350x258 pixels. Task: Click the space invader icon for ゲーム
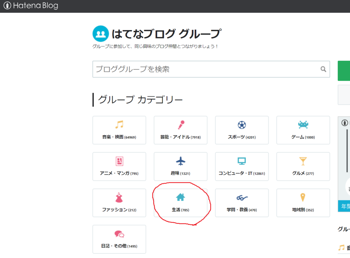click(303, 124)
